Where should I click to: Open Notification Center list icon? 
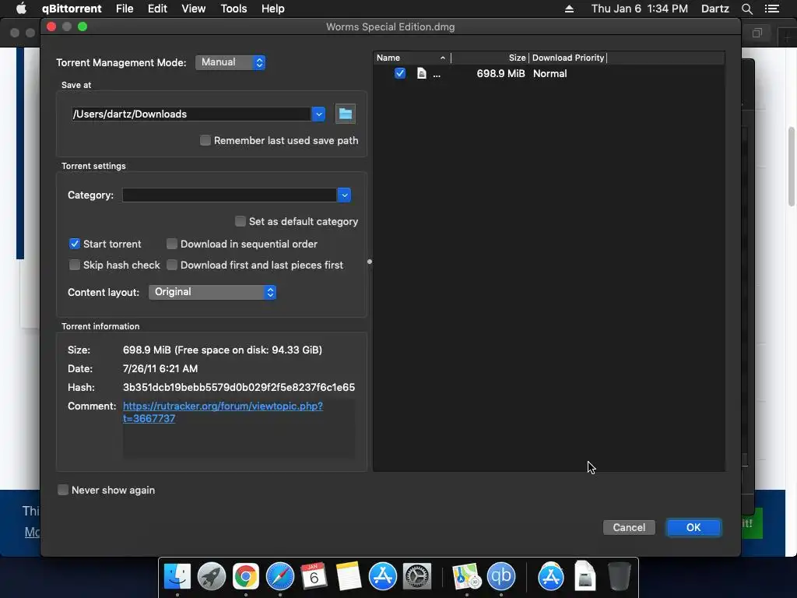point(772,9)
